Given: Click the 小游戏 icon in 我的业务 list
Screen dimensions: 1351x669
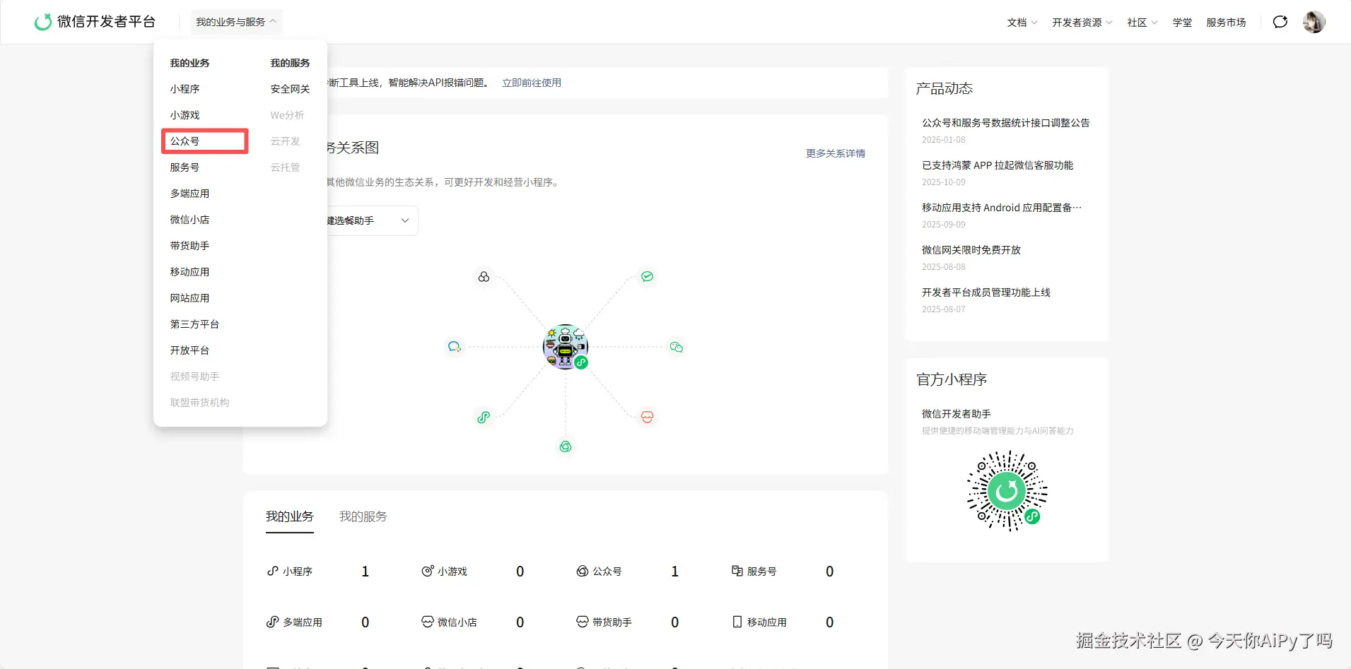Looking at the screenshot, I should pos(427,571).
